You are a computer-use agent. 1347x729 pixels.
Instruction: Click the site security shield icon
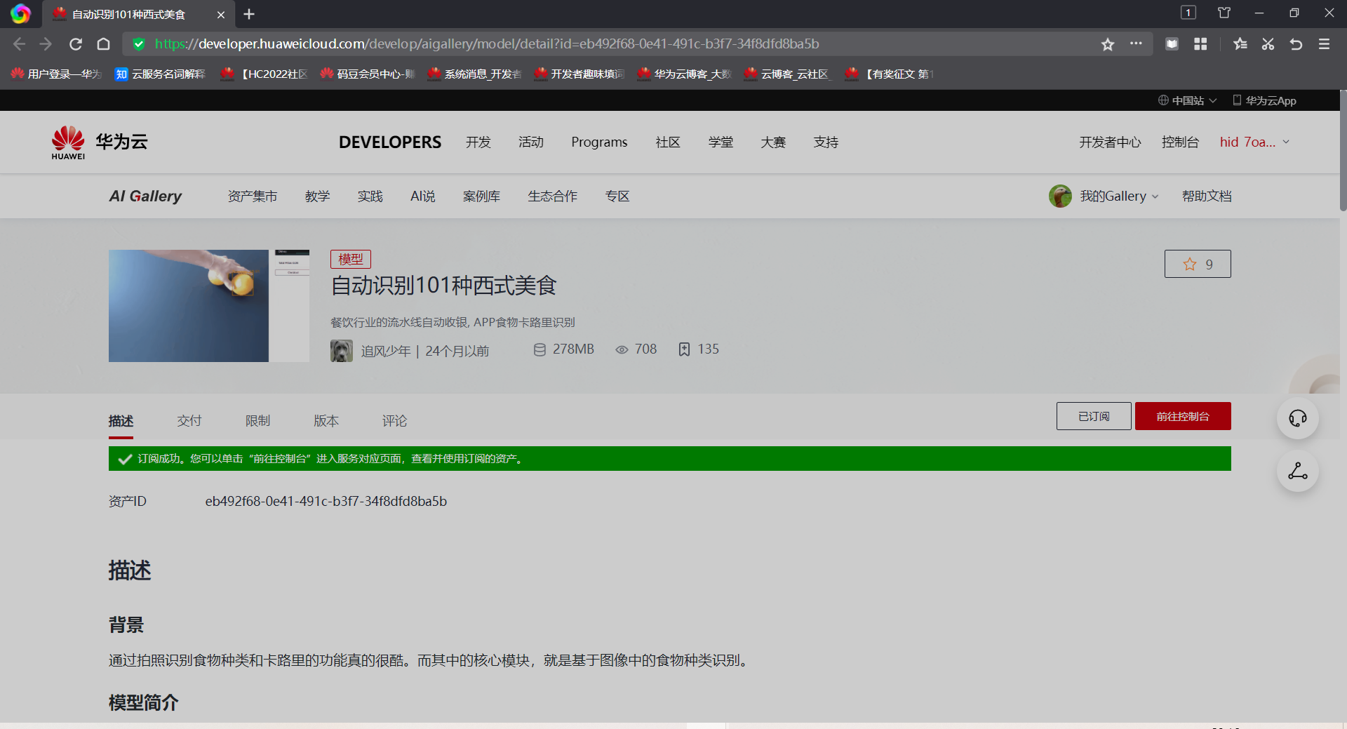[139, 44]
